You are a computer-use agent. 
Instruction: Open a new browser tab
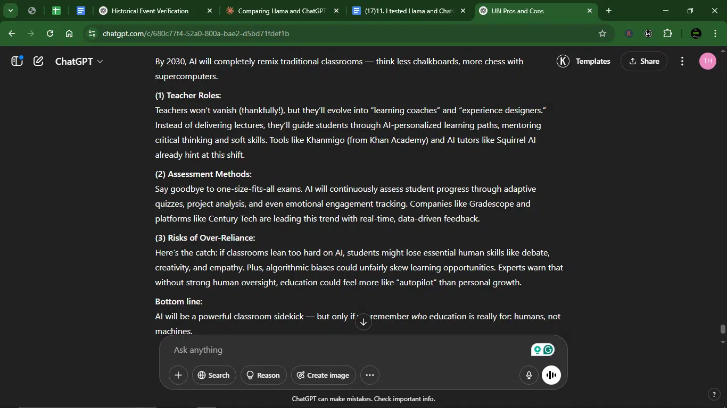[x=609, y=11]
